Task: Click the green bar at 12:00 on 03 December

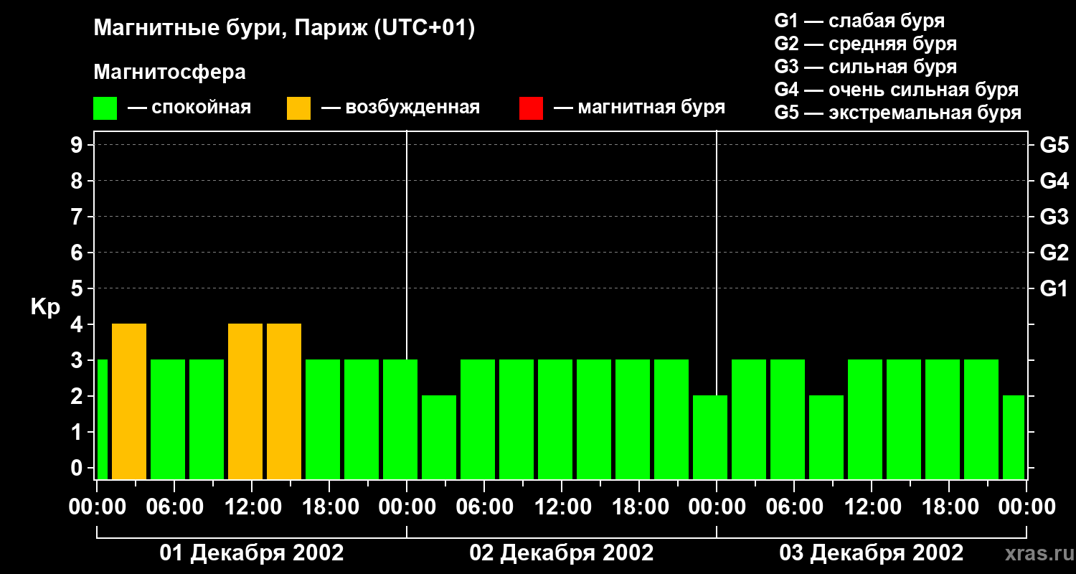Action: tap(865, 419)
